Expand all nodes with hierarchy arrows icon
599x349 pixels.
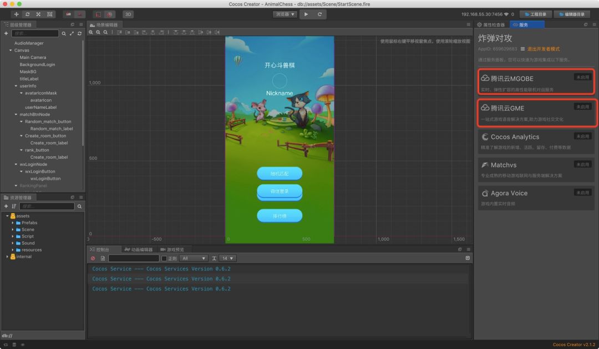(x=72, y=34)
